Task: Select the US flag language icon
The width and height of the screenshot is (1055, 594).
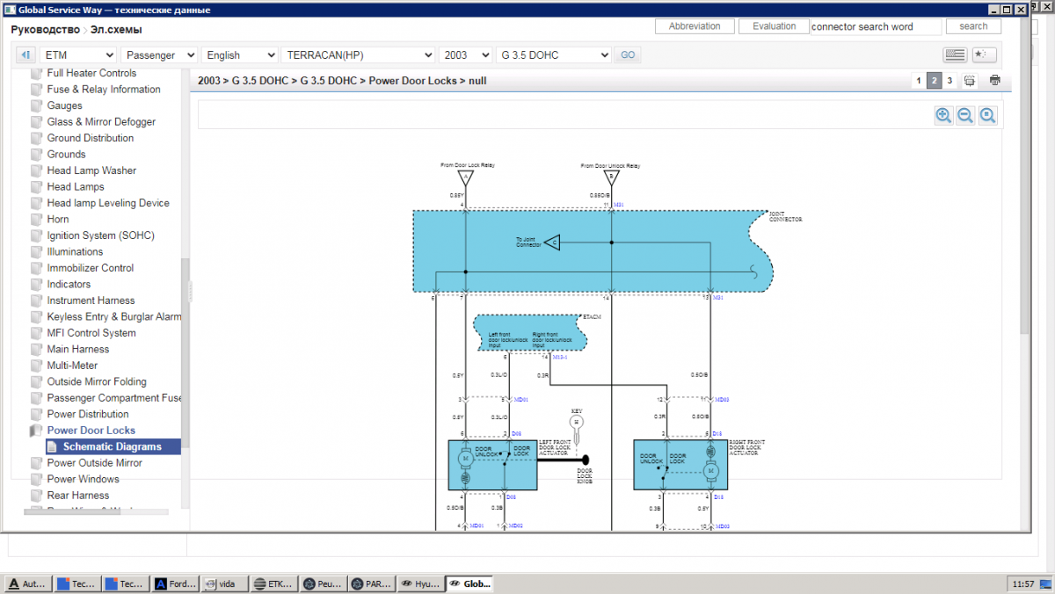Action: (x=955, y=54)
